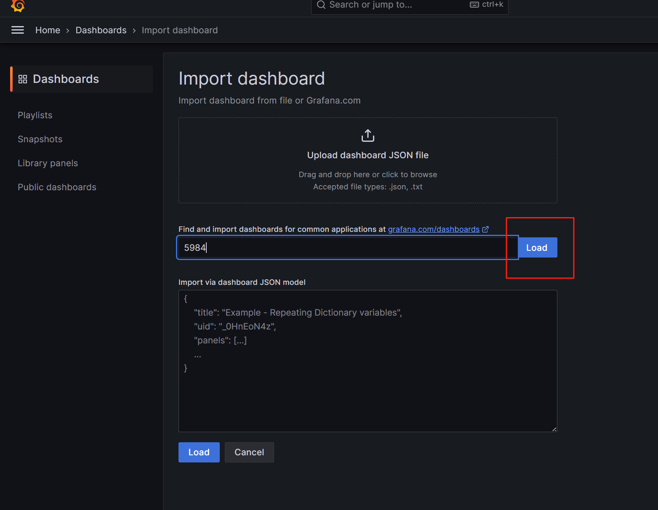Viewport: 658px width, 510px height.
Task: Click into the dashboard JSON model textarea
Action: [x=368, y=361]
